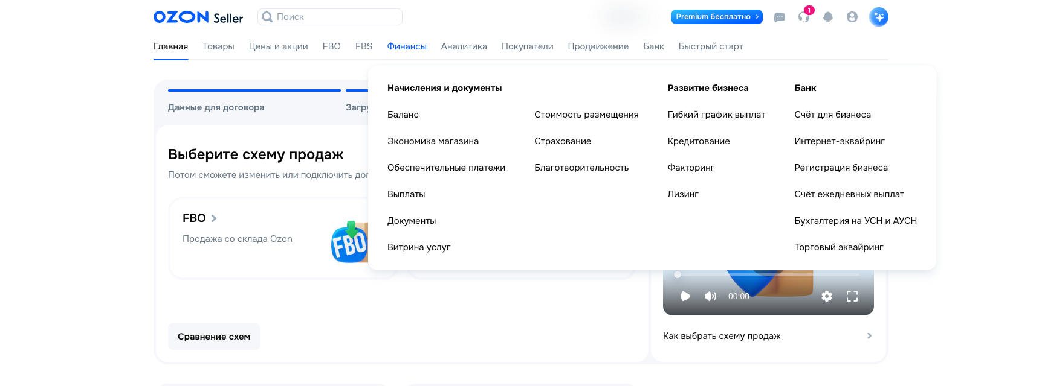The image size is (1042, 386).
Task: Click the video time 00:00
Action: pos(739,296)
